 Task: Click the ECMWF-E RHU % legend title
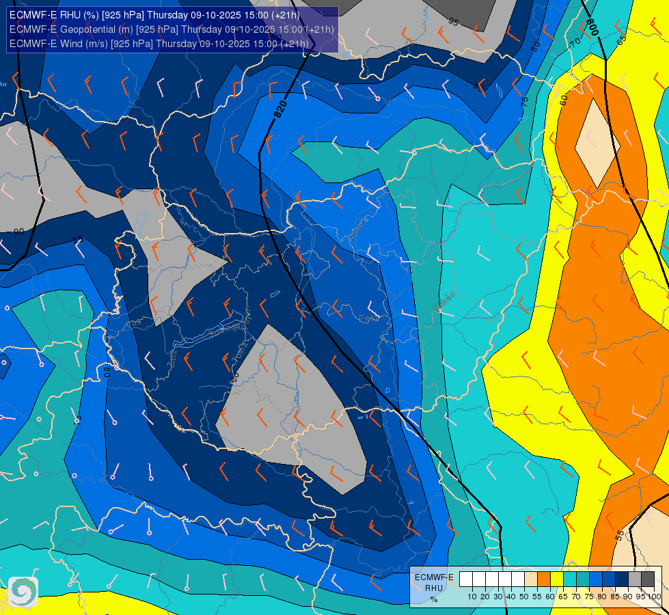(434, 588)
